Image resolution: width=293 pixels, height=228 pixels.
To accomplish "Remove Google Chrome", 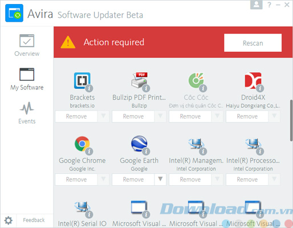I will [76, 180].
